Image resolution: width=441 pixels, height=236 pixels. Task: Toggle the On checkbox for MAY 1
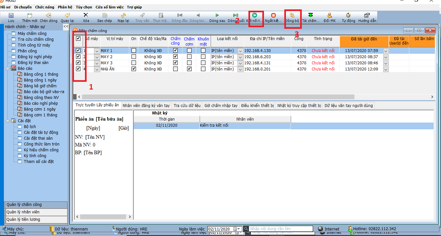click(134, 50)
